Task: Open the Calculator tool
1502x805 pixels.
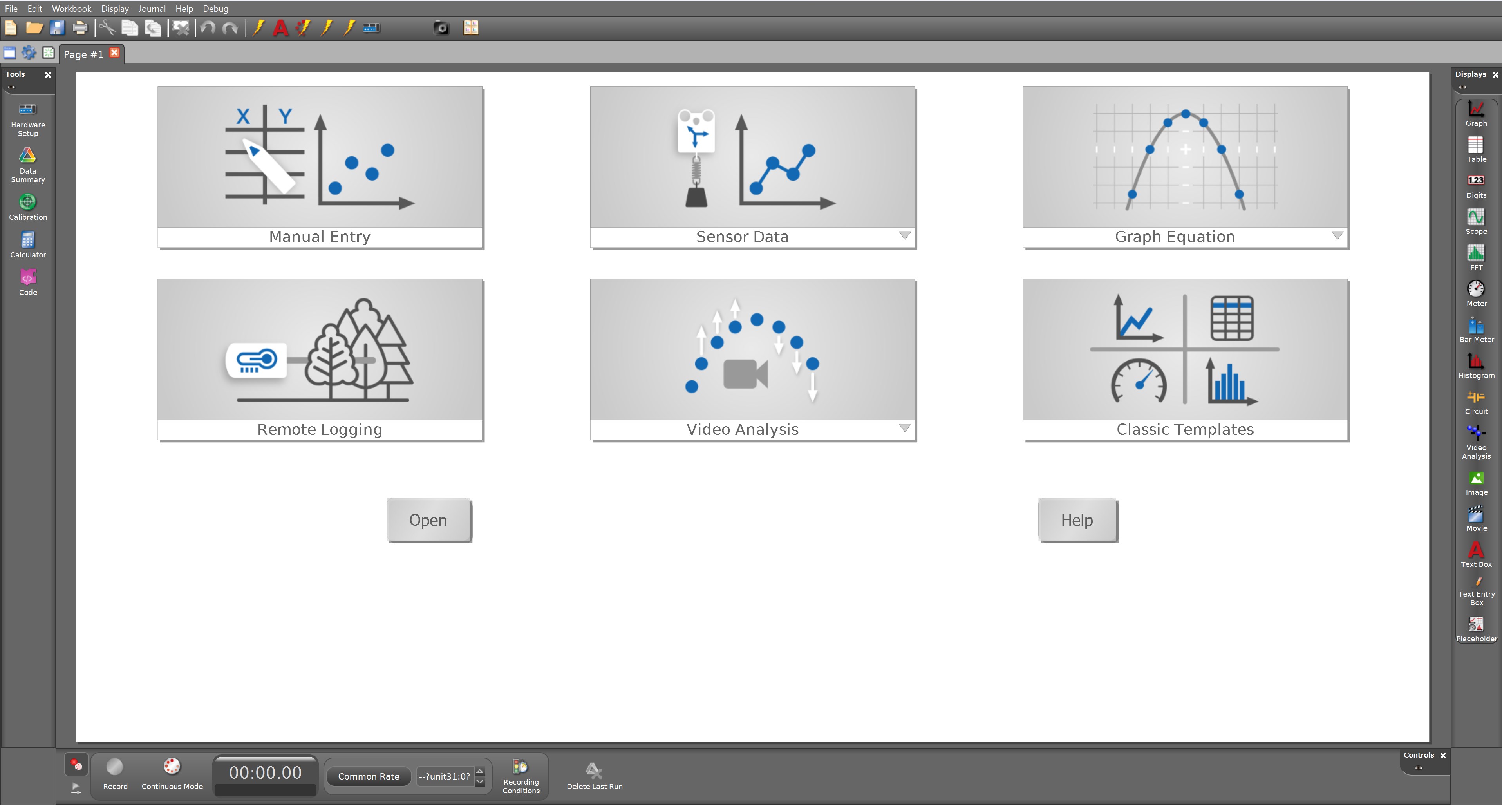Action: 27,245
